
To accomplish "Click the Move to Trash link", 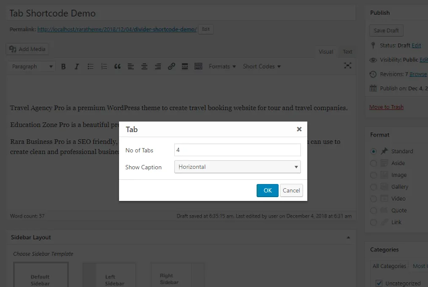I will point(386,107).
